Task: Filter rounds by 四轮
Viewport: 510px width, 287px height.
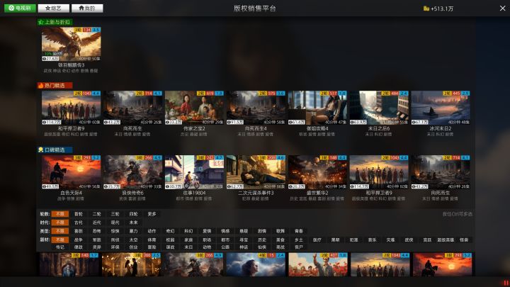Action: [x=133, y=214]
